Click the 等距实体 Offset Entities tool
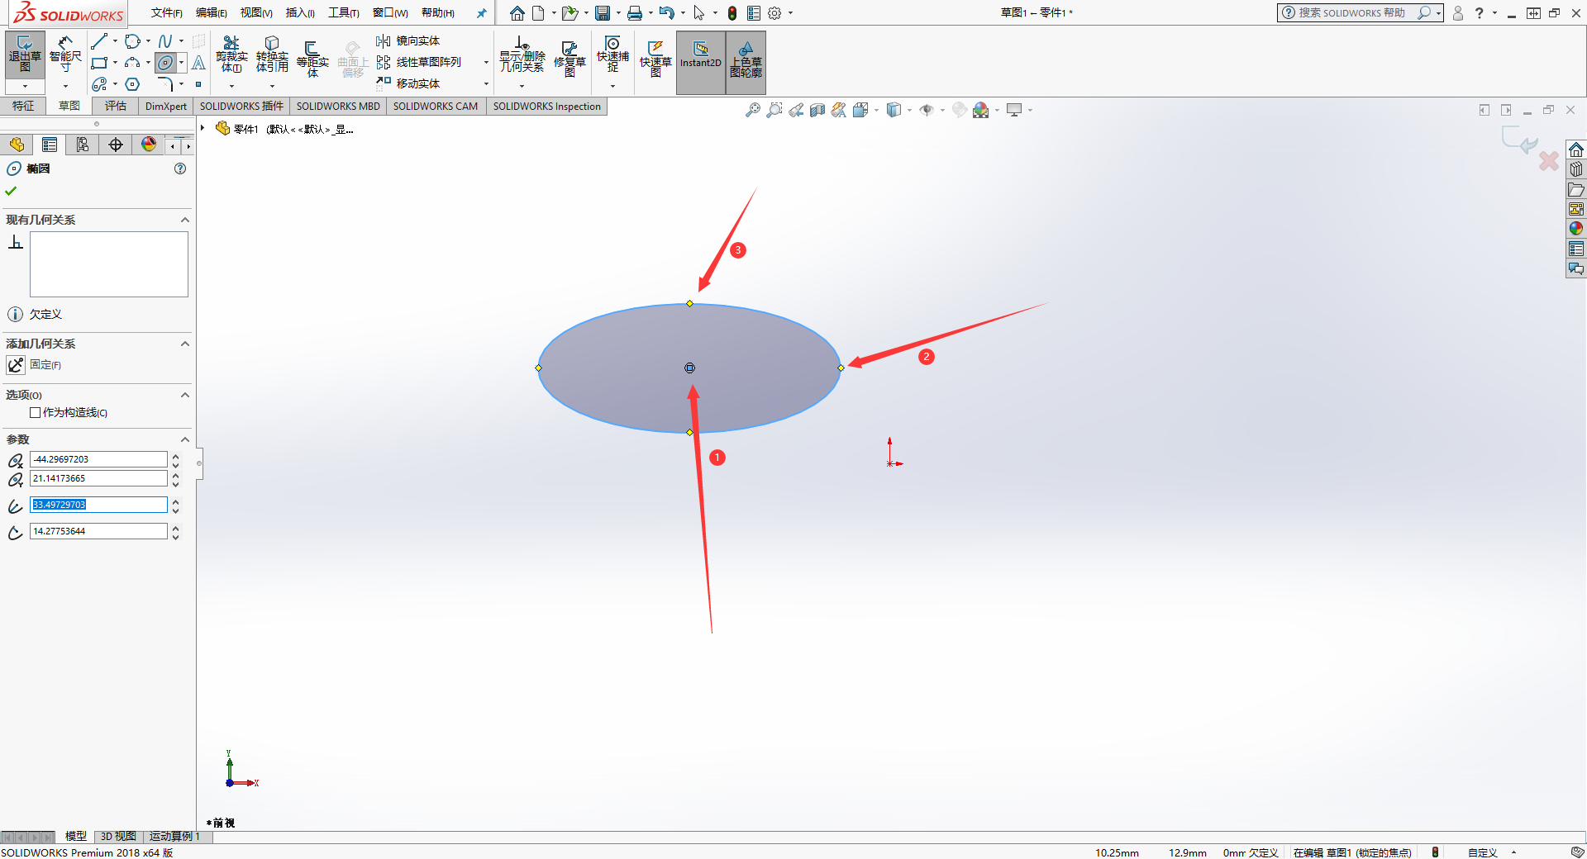 (x=312, y=59)
